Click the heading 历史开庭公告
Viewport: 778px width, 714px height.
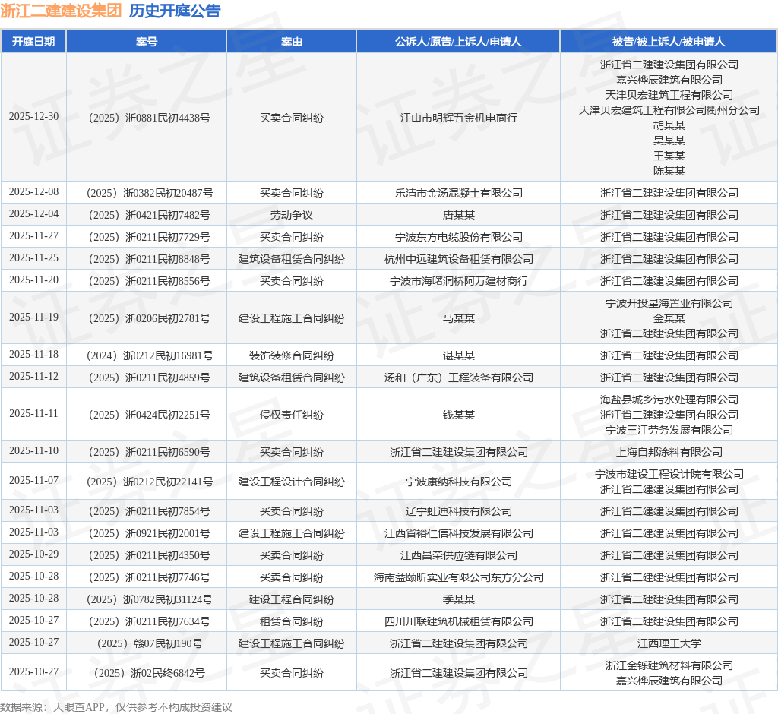(x=175, y=11)
